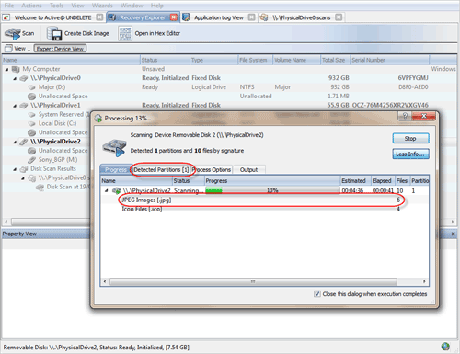Select the JPEG Images [.jpg] row
The height and width of the screenshot is (354, 460).
pyautogui.click(x=264, y=200)
